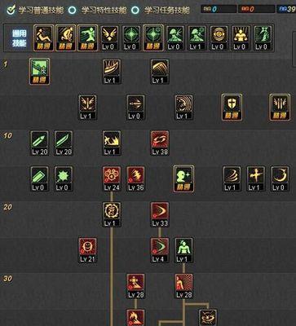Click the spiked ring skill at Lv 1
The height and width of the screenshot is (326, 296).
(x=112, y=214)
